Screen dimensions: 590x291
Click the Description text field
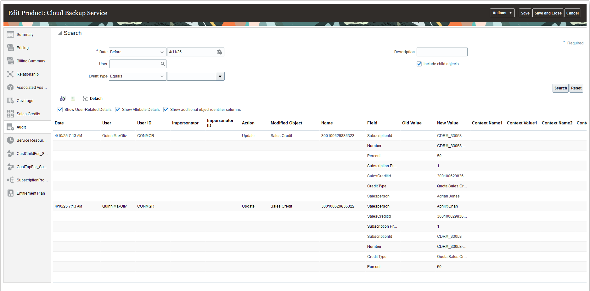pos(442,52)
